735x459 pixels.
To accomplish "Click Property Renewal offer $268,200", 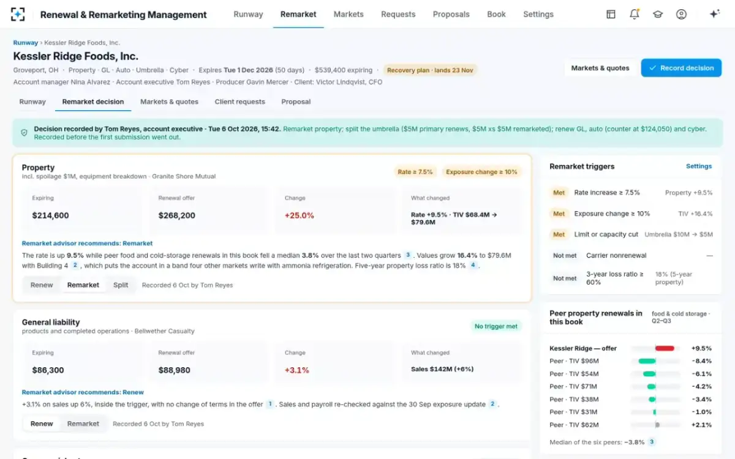I will pos(176,215).
